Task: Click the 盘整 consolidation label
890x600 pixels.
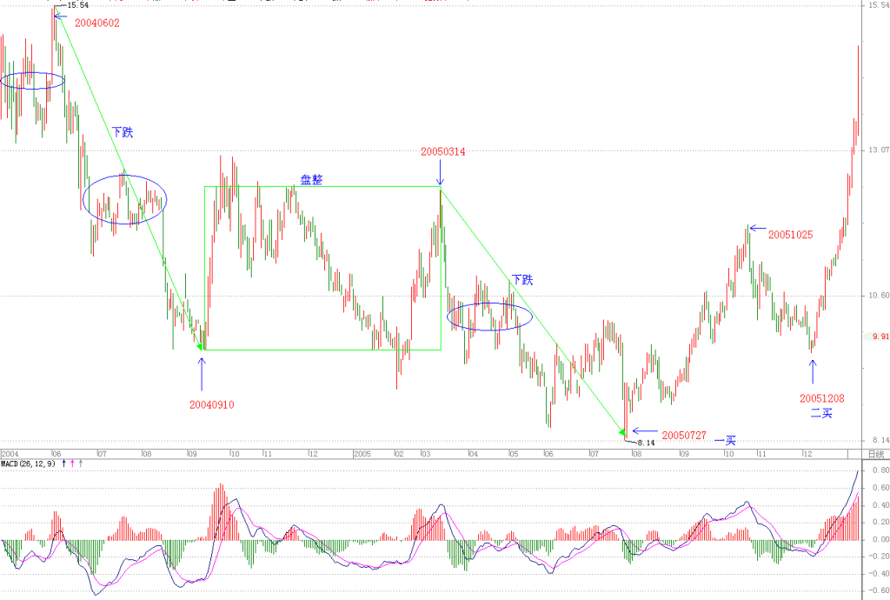Action: click(x=311, y=180)
